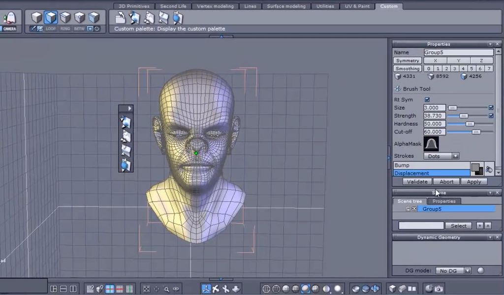Click the Group5 name input field
Image resolution: width=504 pixels, height=295 pixels.
click(x=458, y=52)
